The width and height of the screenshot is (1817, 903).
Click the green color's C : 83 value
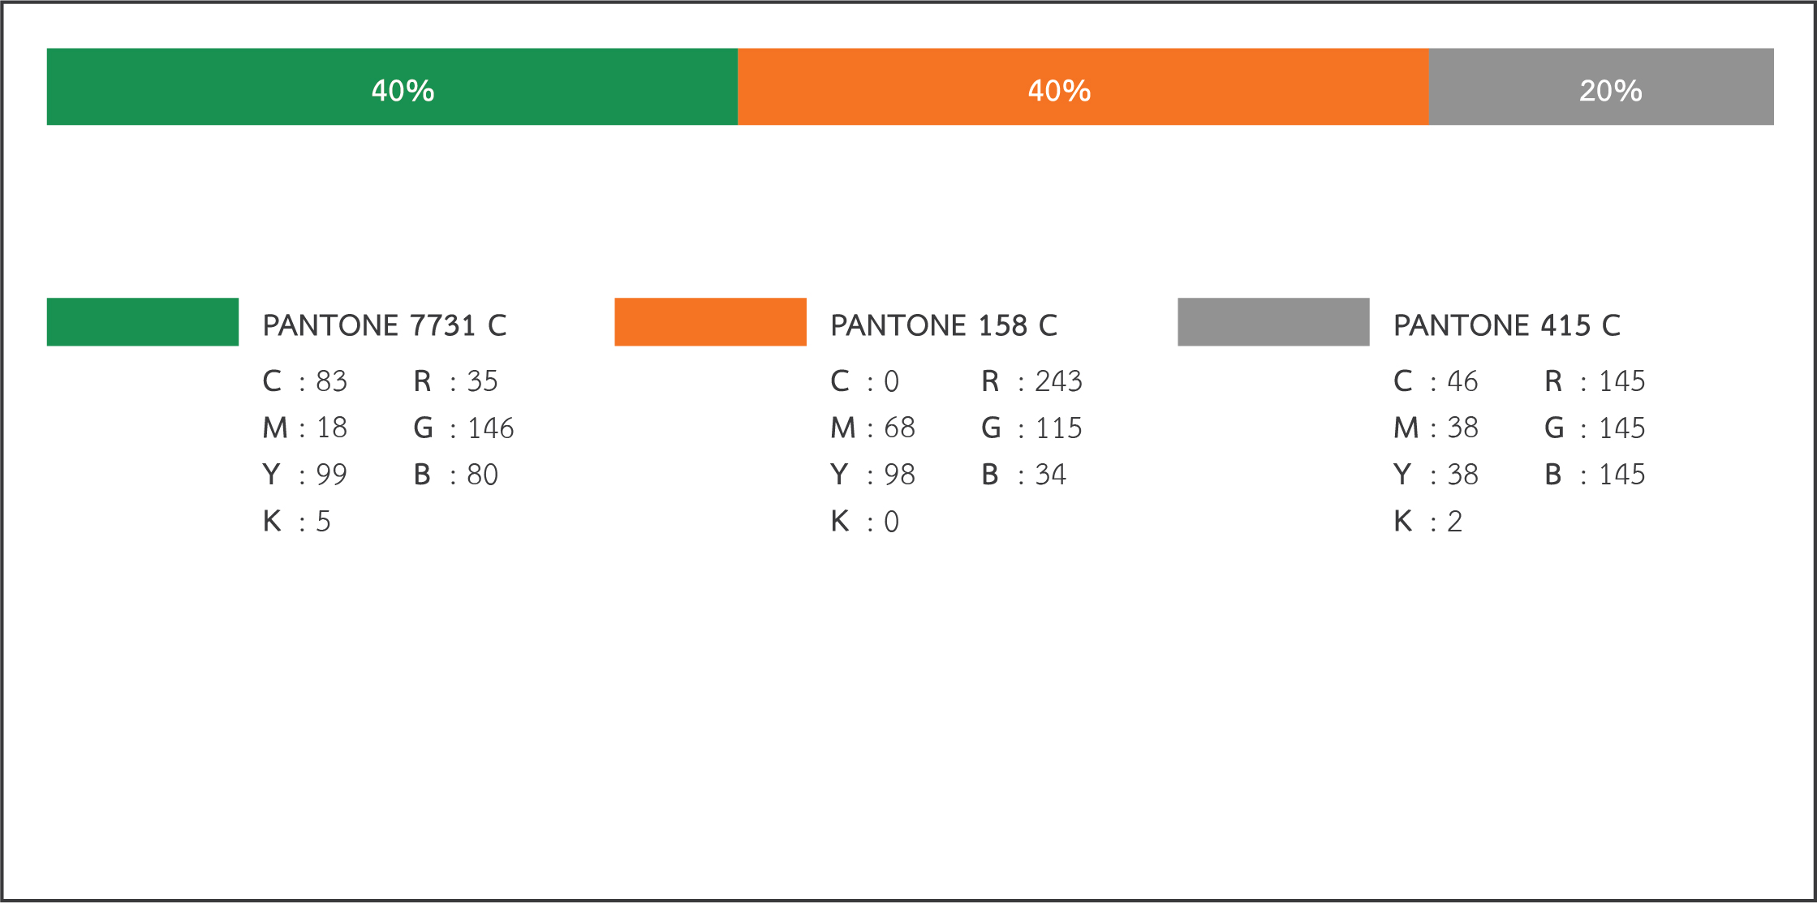pos(305,381)
